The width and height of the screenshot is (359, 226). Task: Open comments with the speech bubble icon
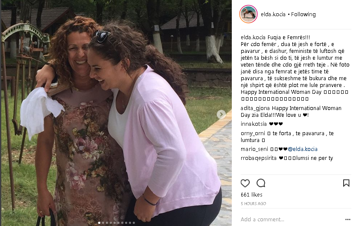(x=261, y=183)
